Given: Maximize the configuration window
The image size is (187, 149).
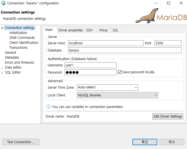Looking at the screenshot, I should point(169,3).
